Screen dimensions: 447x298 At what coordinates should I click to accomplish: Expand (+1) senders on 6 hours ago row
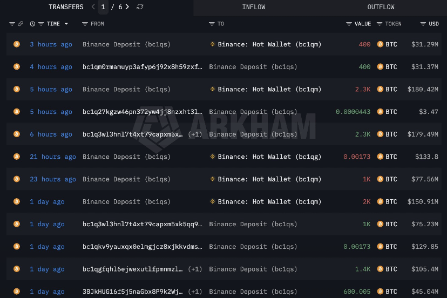coord(195,134)
